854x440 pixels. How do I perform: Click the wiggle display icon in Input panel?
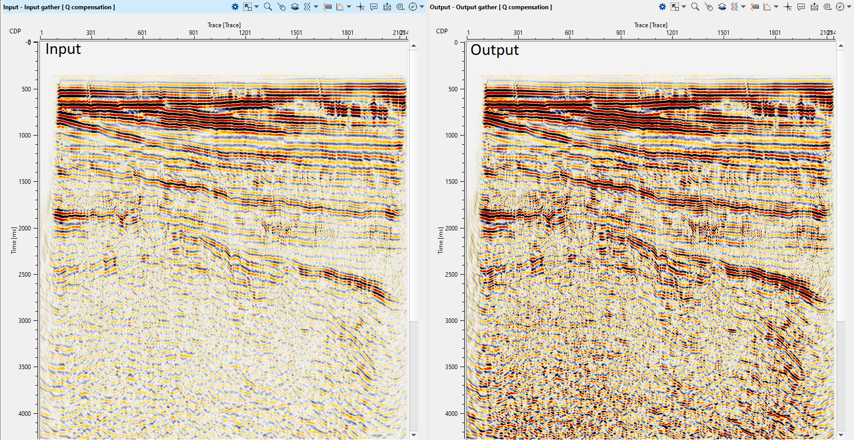[307, 7]
